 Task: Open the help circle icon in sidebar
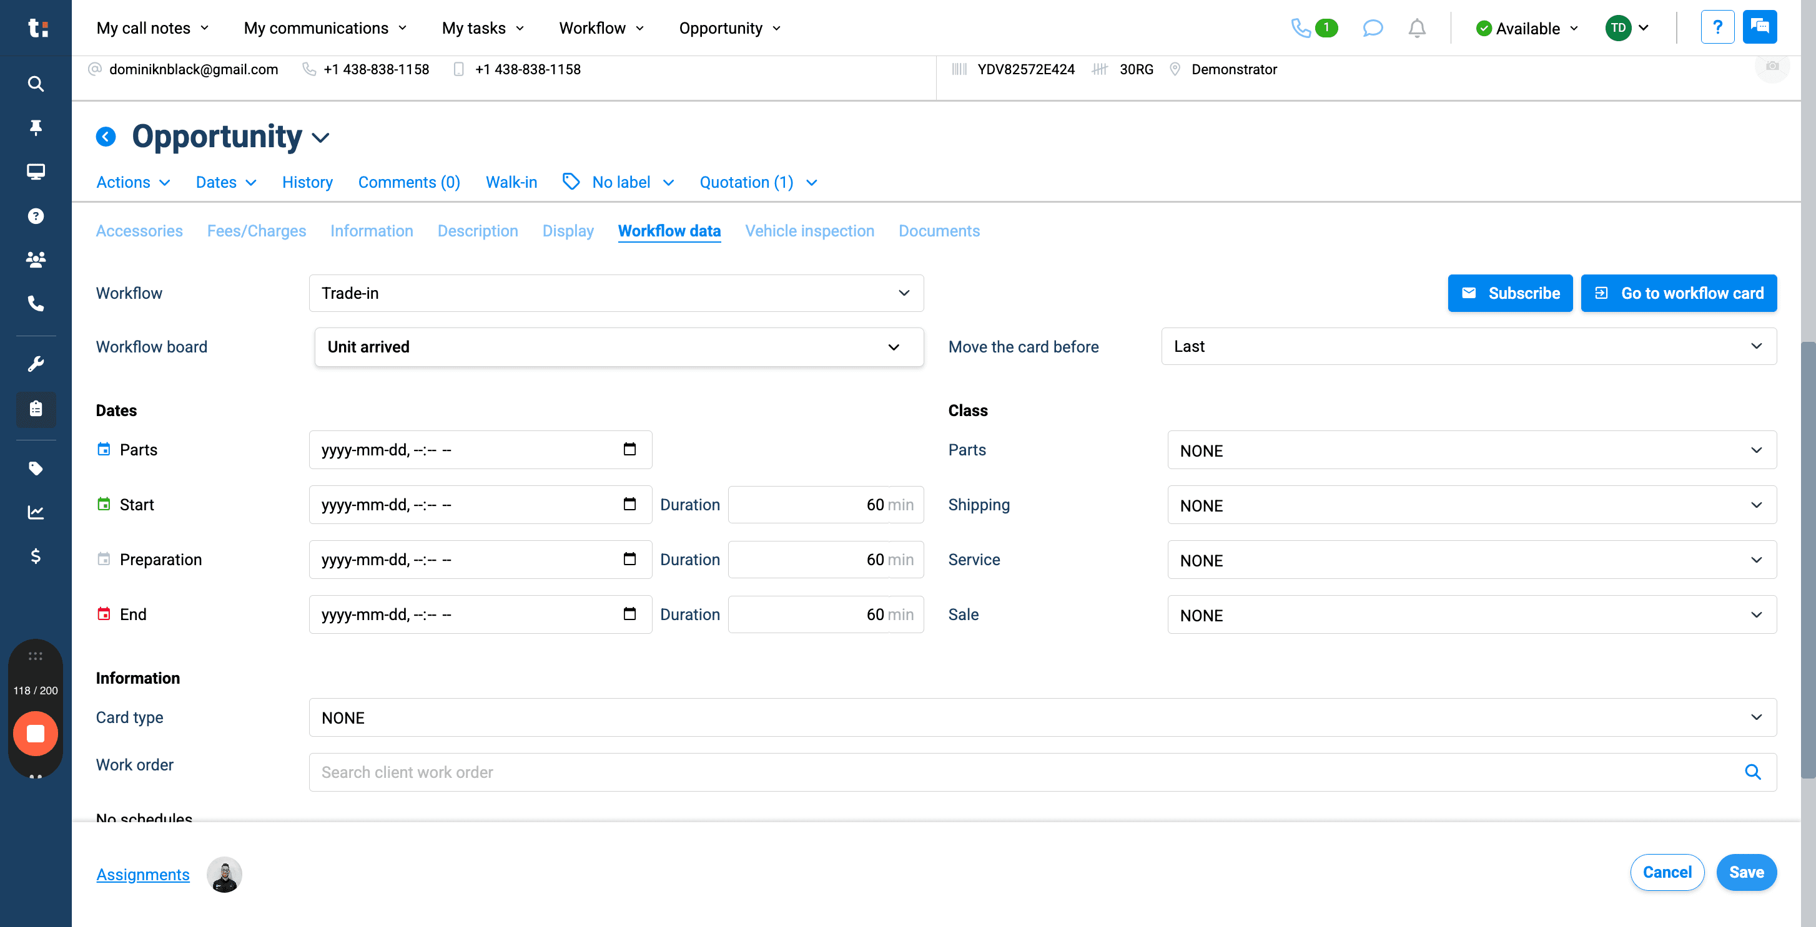tap(35, 216)
